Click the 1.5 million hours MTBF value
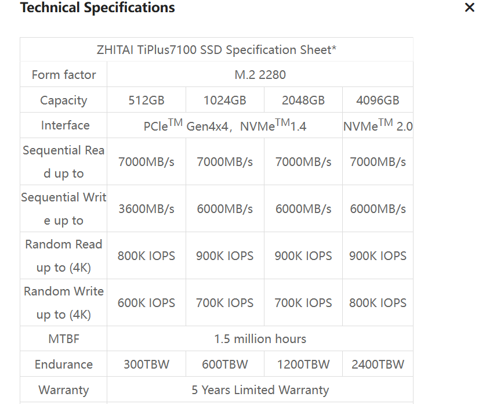504x404 pixels. pos(260,339)
